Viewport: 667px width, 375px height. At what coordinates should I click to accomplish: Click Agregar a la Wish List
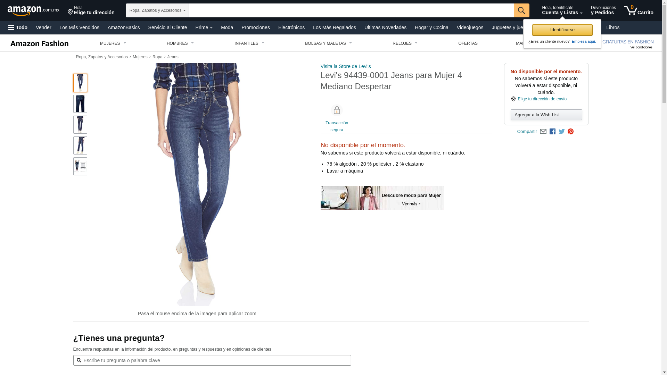click(546, 115)
